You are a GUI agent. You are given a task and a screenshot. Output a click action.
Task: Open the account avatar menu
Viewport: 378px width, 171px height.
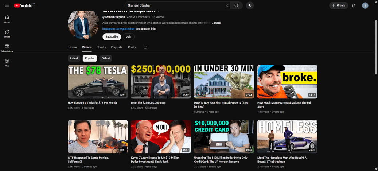pyautogui.click(x=365, y=5)
